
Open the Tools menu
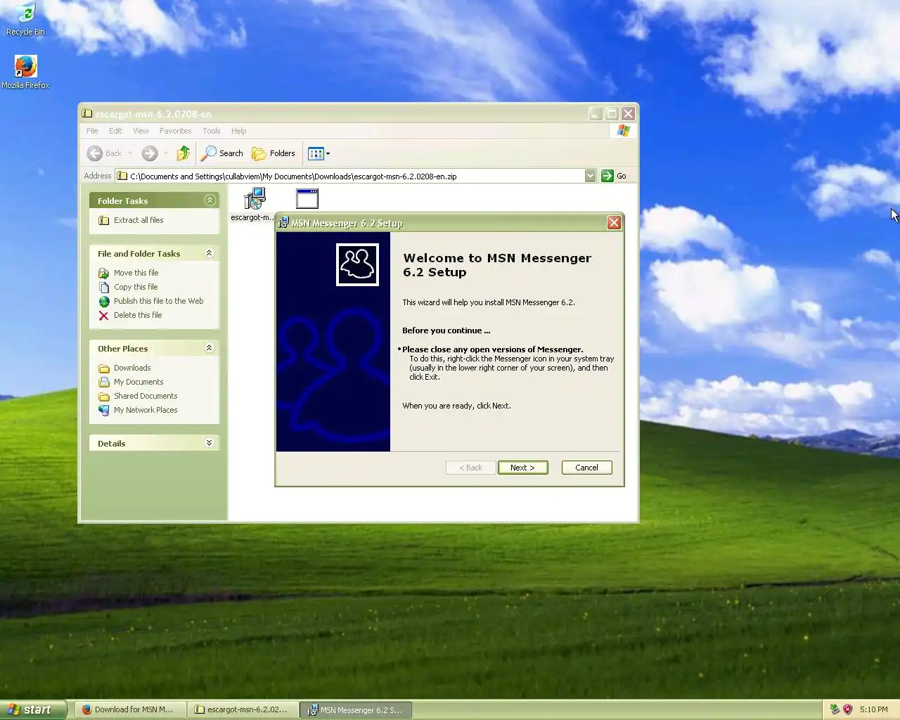[x=211, y=131]
